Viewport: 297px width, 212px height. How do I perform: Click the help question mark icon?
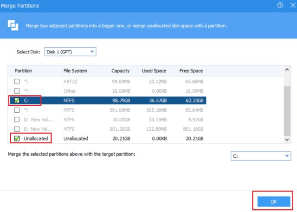coord(280,5)
